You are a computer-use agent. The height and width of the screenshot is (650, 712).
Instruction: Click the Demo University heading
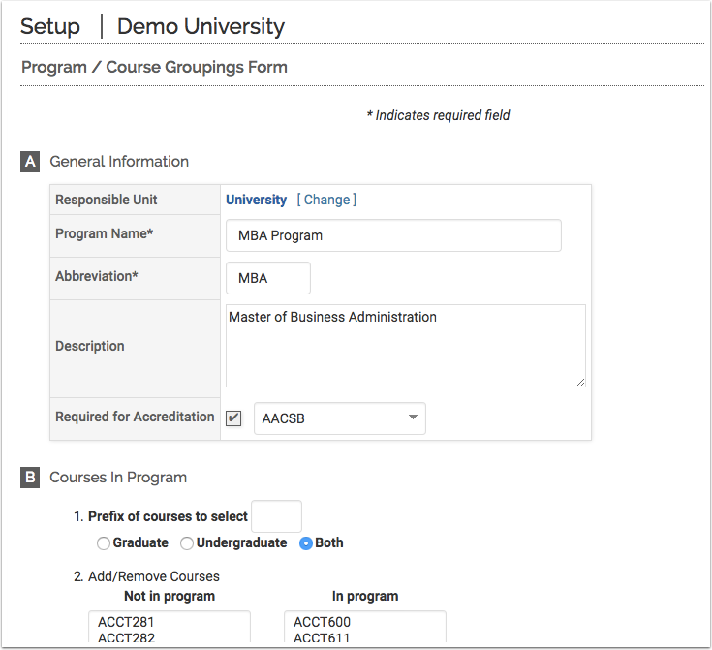[201, 26]
